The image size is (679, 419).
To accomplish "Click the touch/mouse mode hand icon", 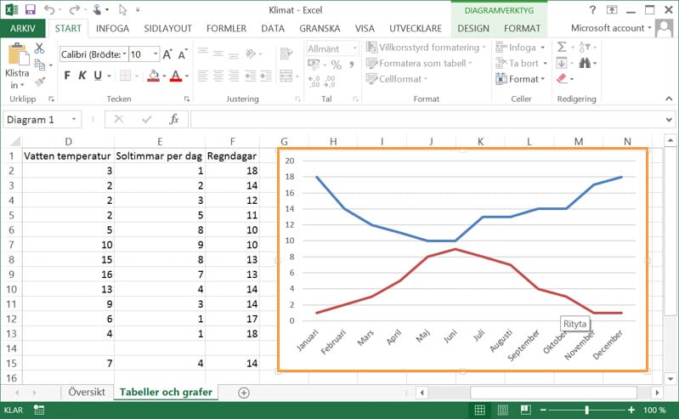I will pyautogui.click(x=98, y=9).
